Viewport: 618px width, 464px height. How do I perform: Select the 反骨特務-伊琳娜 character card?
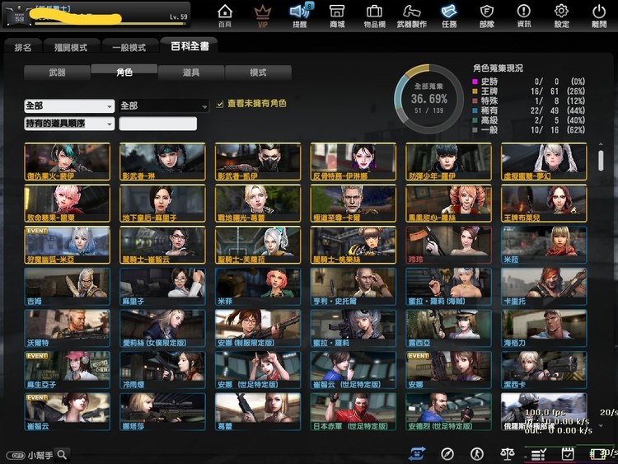tap(353, 162)
